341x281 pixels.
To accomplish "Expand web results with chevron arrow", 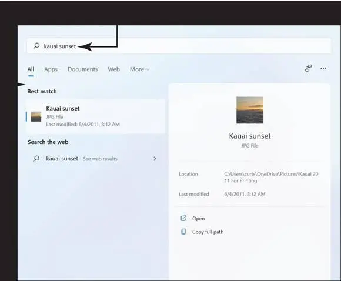I will [155, 159].
